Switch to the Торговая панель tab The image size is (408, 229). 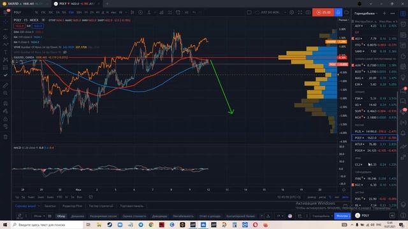(132, 206)
